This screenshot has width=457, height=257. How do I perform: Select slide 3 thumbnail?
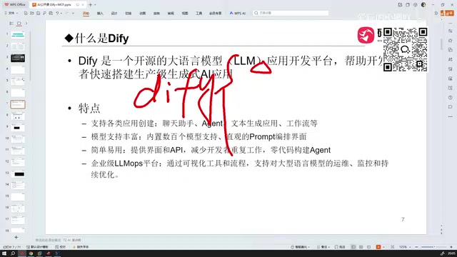[18, 58]
